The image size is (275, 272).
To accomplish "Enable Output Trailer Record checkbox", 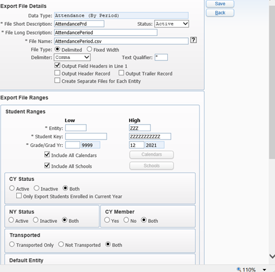I will point(121,73).
